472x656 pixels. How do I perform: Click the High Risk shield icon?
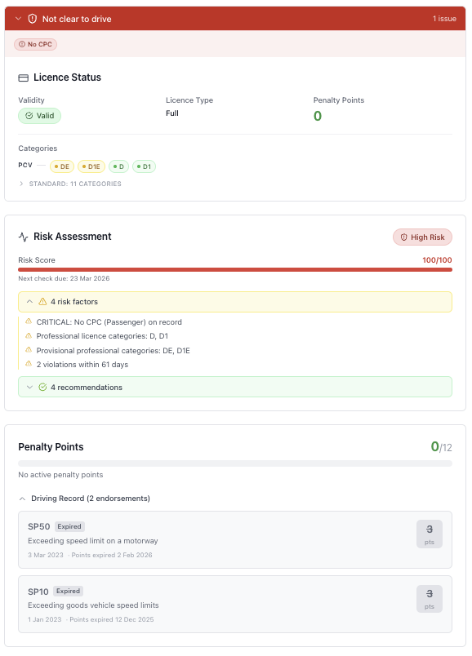pyautogui.click(x=403, y=237)
